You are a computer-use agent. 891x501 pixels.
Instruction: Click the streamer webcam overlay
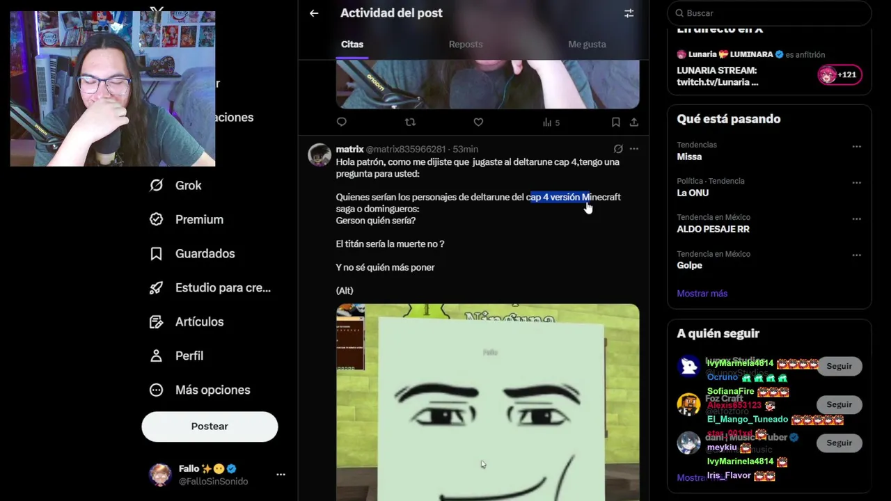tap(113, 89)
